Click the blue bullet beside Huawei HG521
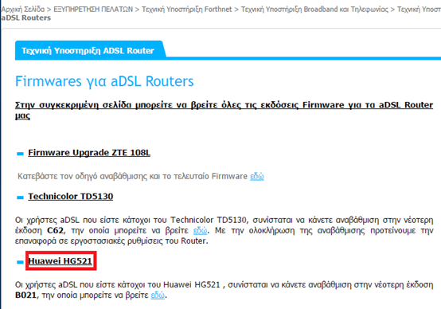Viewport: 441px width, 309px height. click(20, 262)
